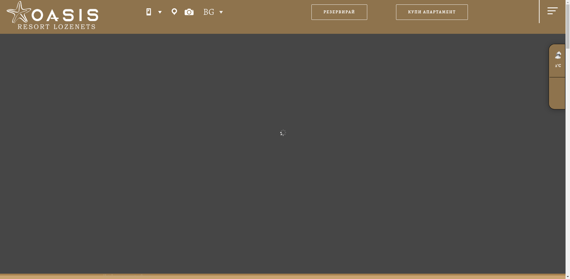Expand the phone numbers dropdown arrow

[160, 12]
